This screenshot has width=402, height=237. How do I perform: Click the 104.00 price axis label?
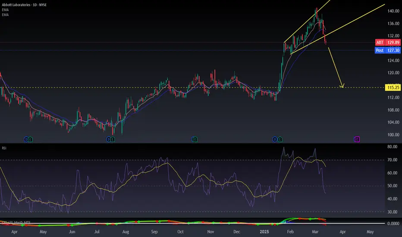[393, 122]
